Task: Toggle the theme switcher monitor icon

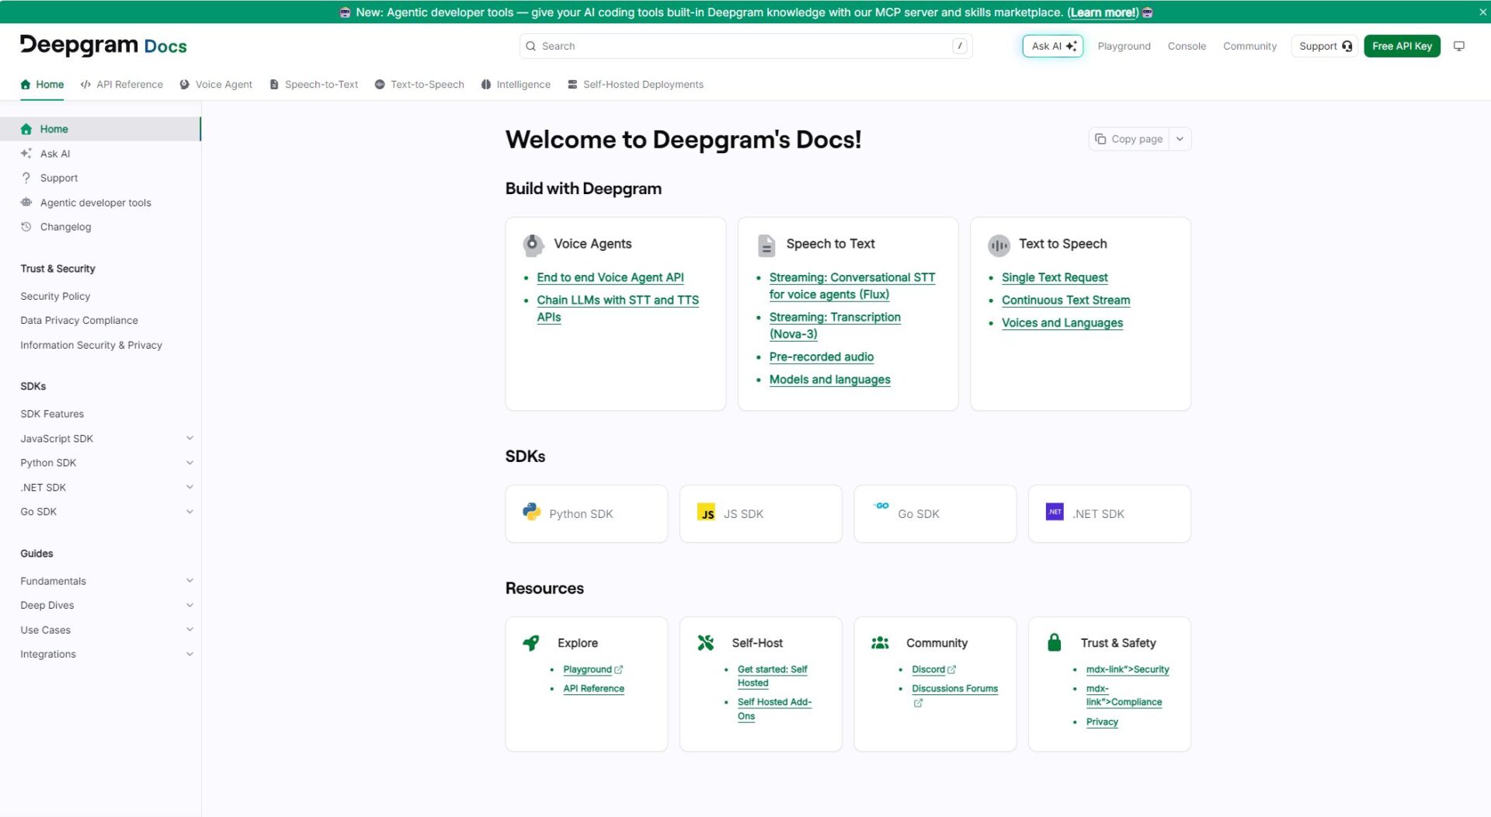Action: 1458,46
